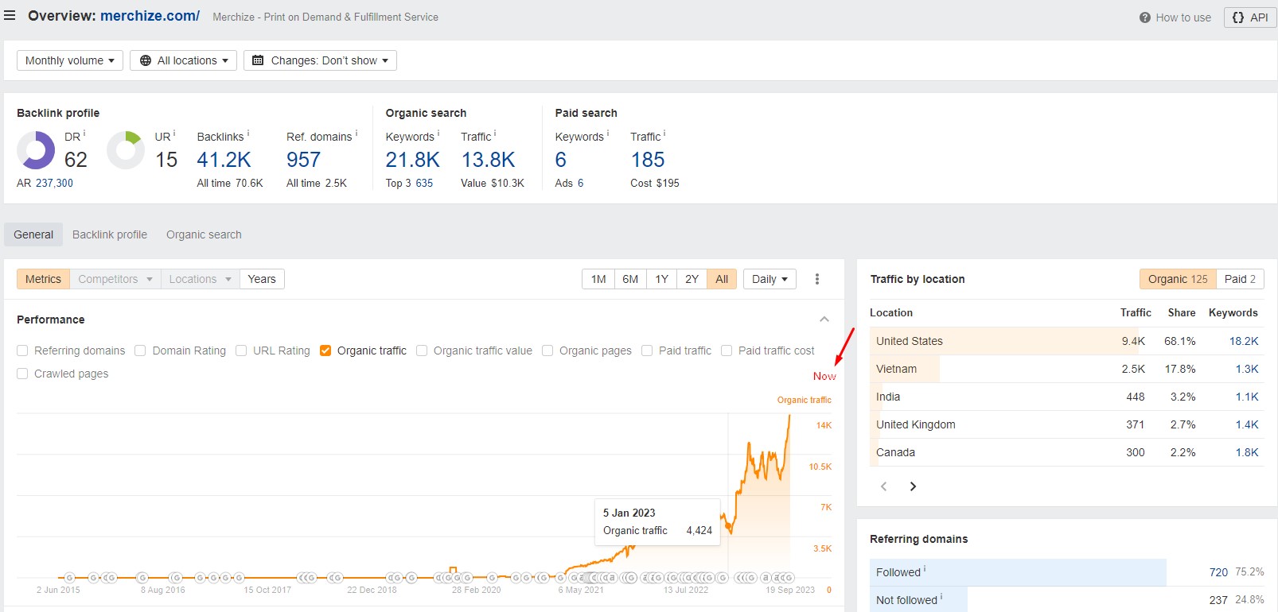Select the Metrics chart mode
The height and width of the screenshot is (612, 1278).
point(43,279)
